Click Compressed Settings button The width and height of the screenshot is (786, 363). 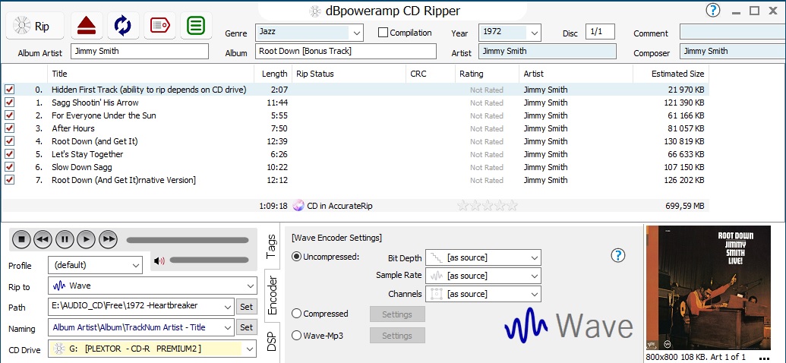(397, 314)
